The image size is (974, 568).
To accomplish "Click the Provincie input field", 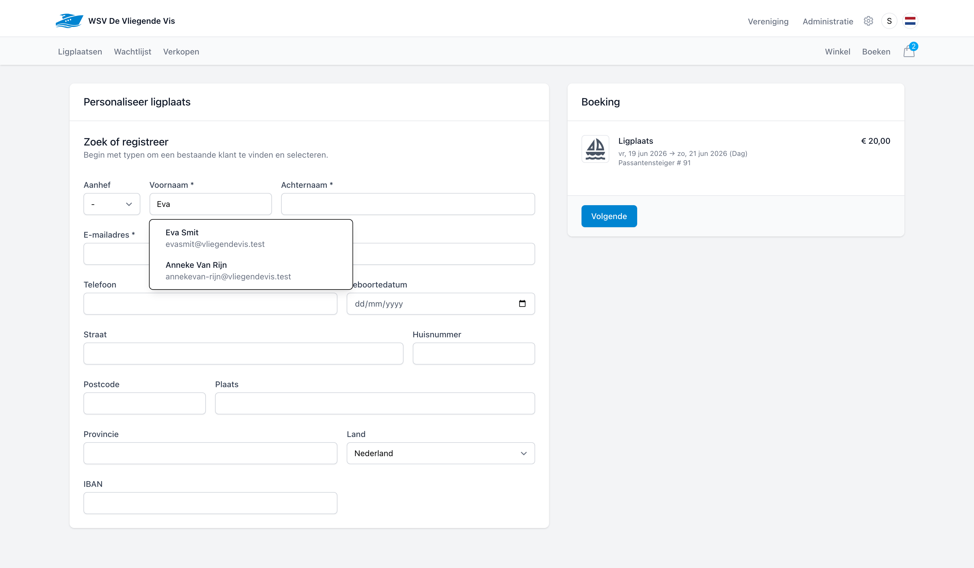I will [x=210, y=453].
